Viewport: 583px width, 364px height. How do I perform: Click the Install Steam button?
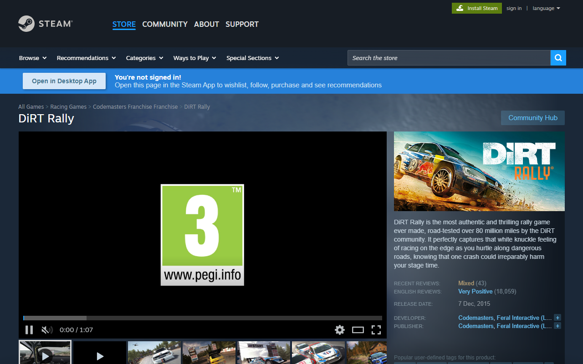tap(477, 8)
